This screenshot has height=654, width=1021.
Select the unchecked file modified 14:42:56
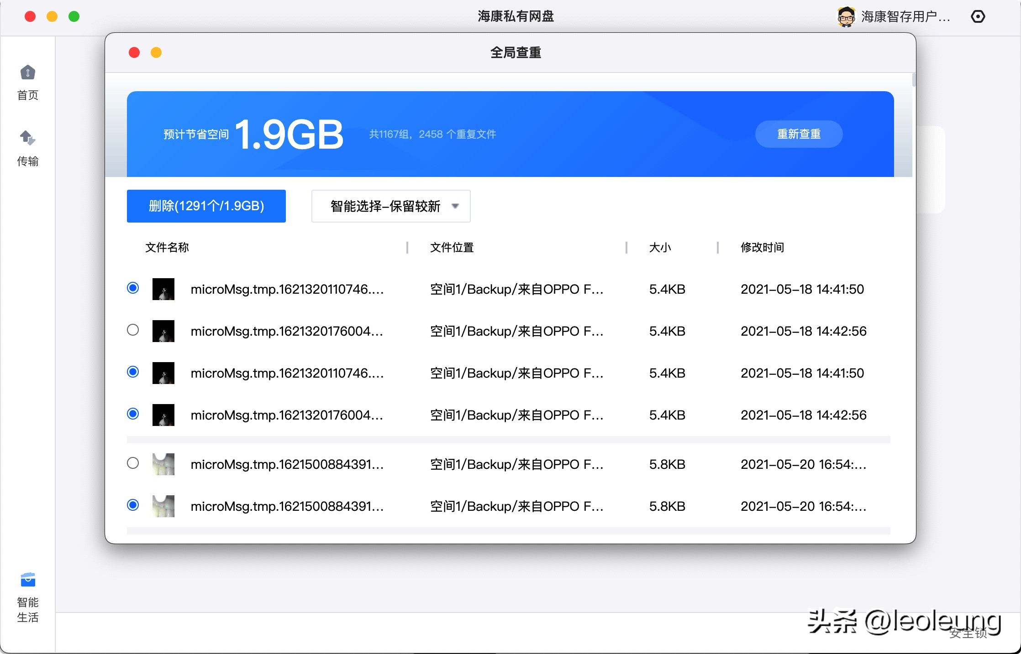133,330
